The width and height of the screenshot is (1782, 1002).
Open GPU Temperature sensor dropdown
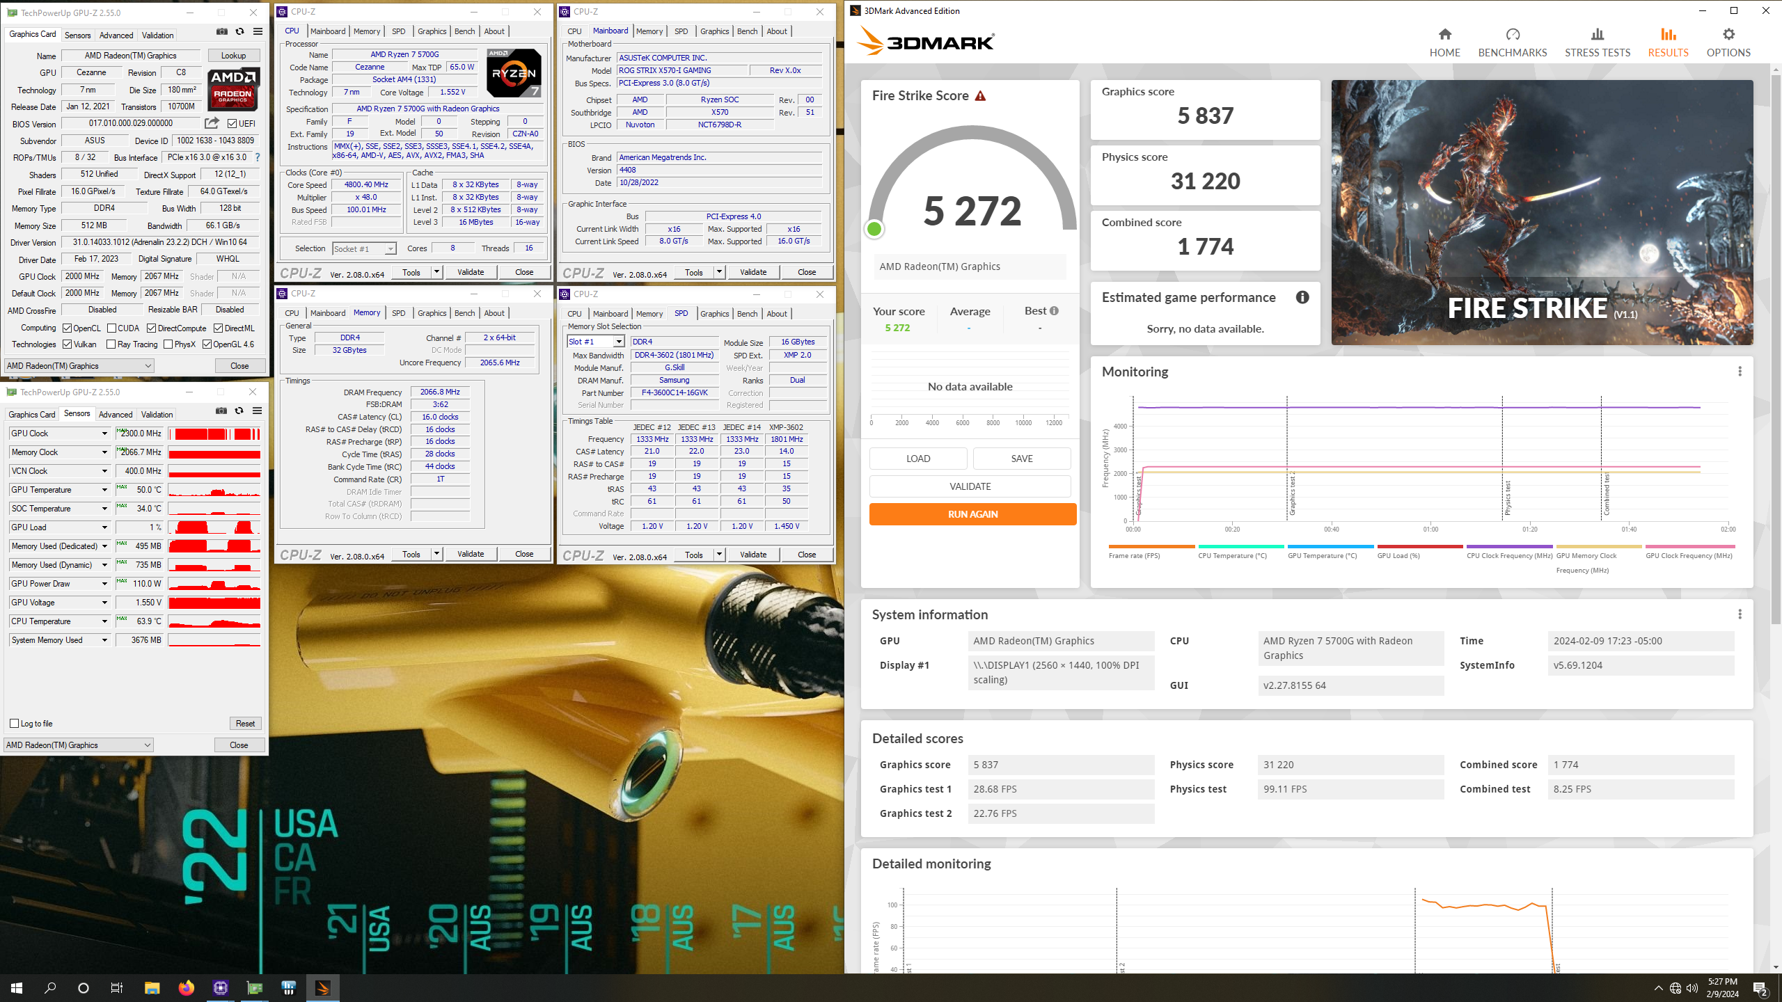[104, 490]
